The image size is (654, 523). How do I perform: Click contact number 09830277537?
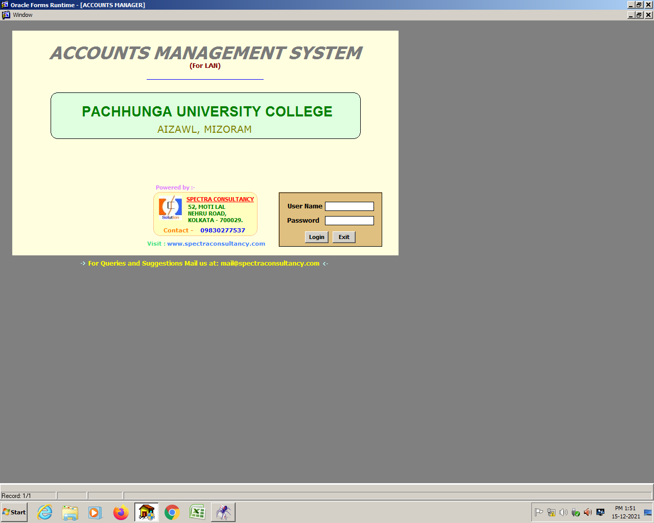tap(223, 230)
